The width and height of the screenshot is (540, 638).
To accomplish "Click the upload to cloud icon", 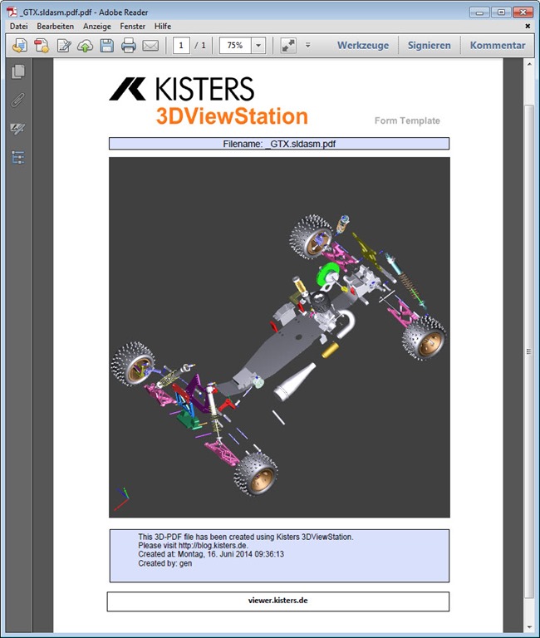I will pyautogui.click(x=85, y=45).
